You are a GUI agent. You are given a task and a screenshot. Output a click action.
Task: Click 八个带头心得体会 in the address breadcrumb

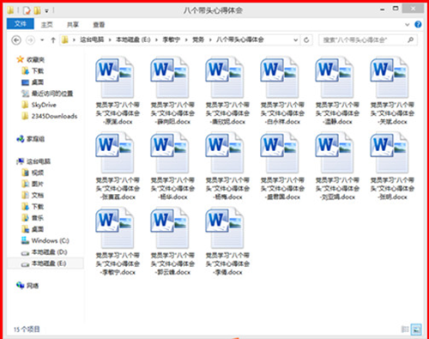point(239,39)
